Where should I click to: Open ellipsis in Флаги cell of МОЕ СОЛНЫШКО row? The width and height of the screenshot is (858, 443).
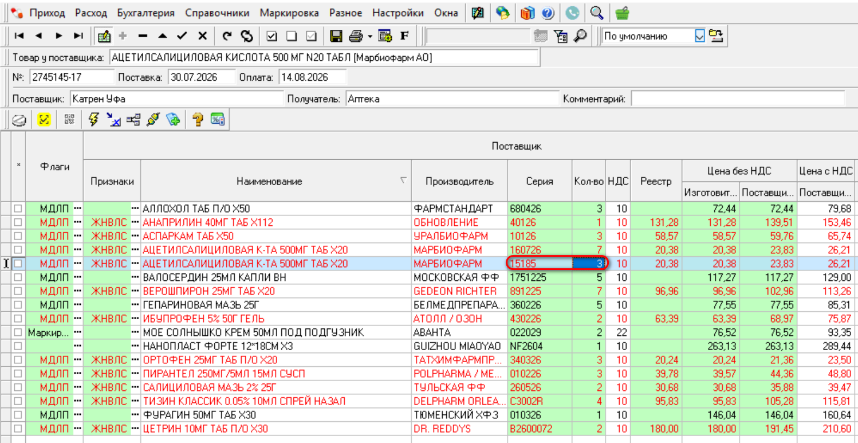(78, 332)
